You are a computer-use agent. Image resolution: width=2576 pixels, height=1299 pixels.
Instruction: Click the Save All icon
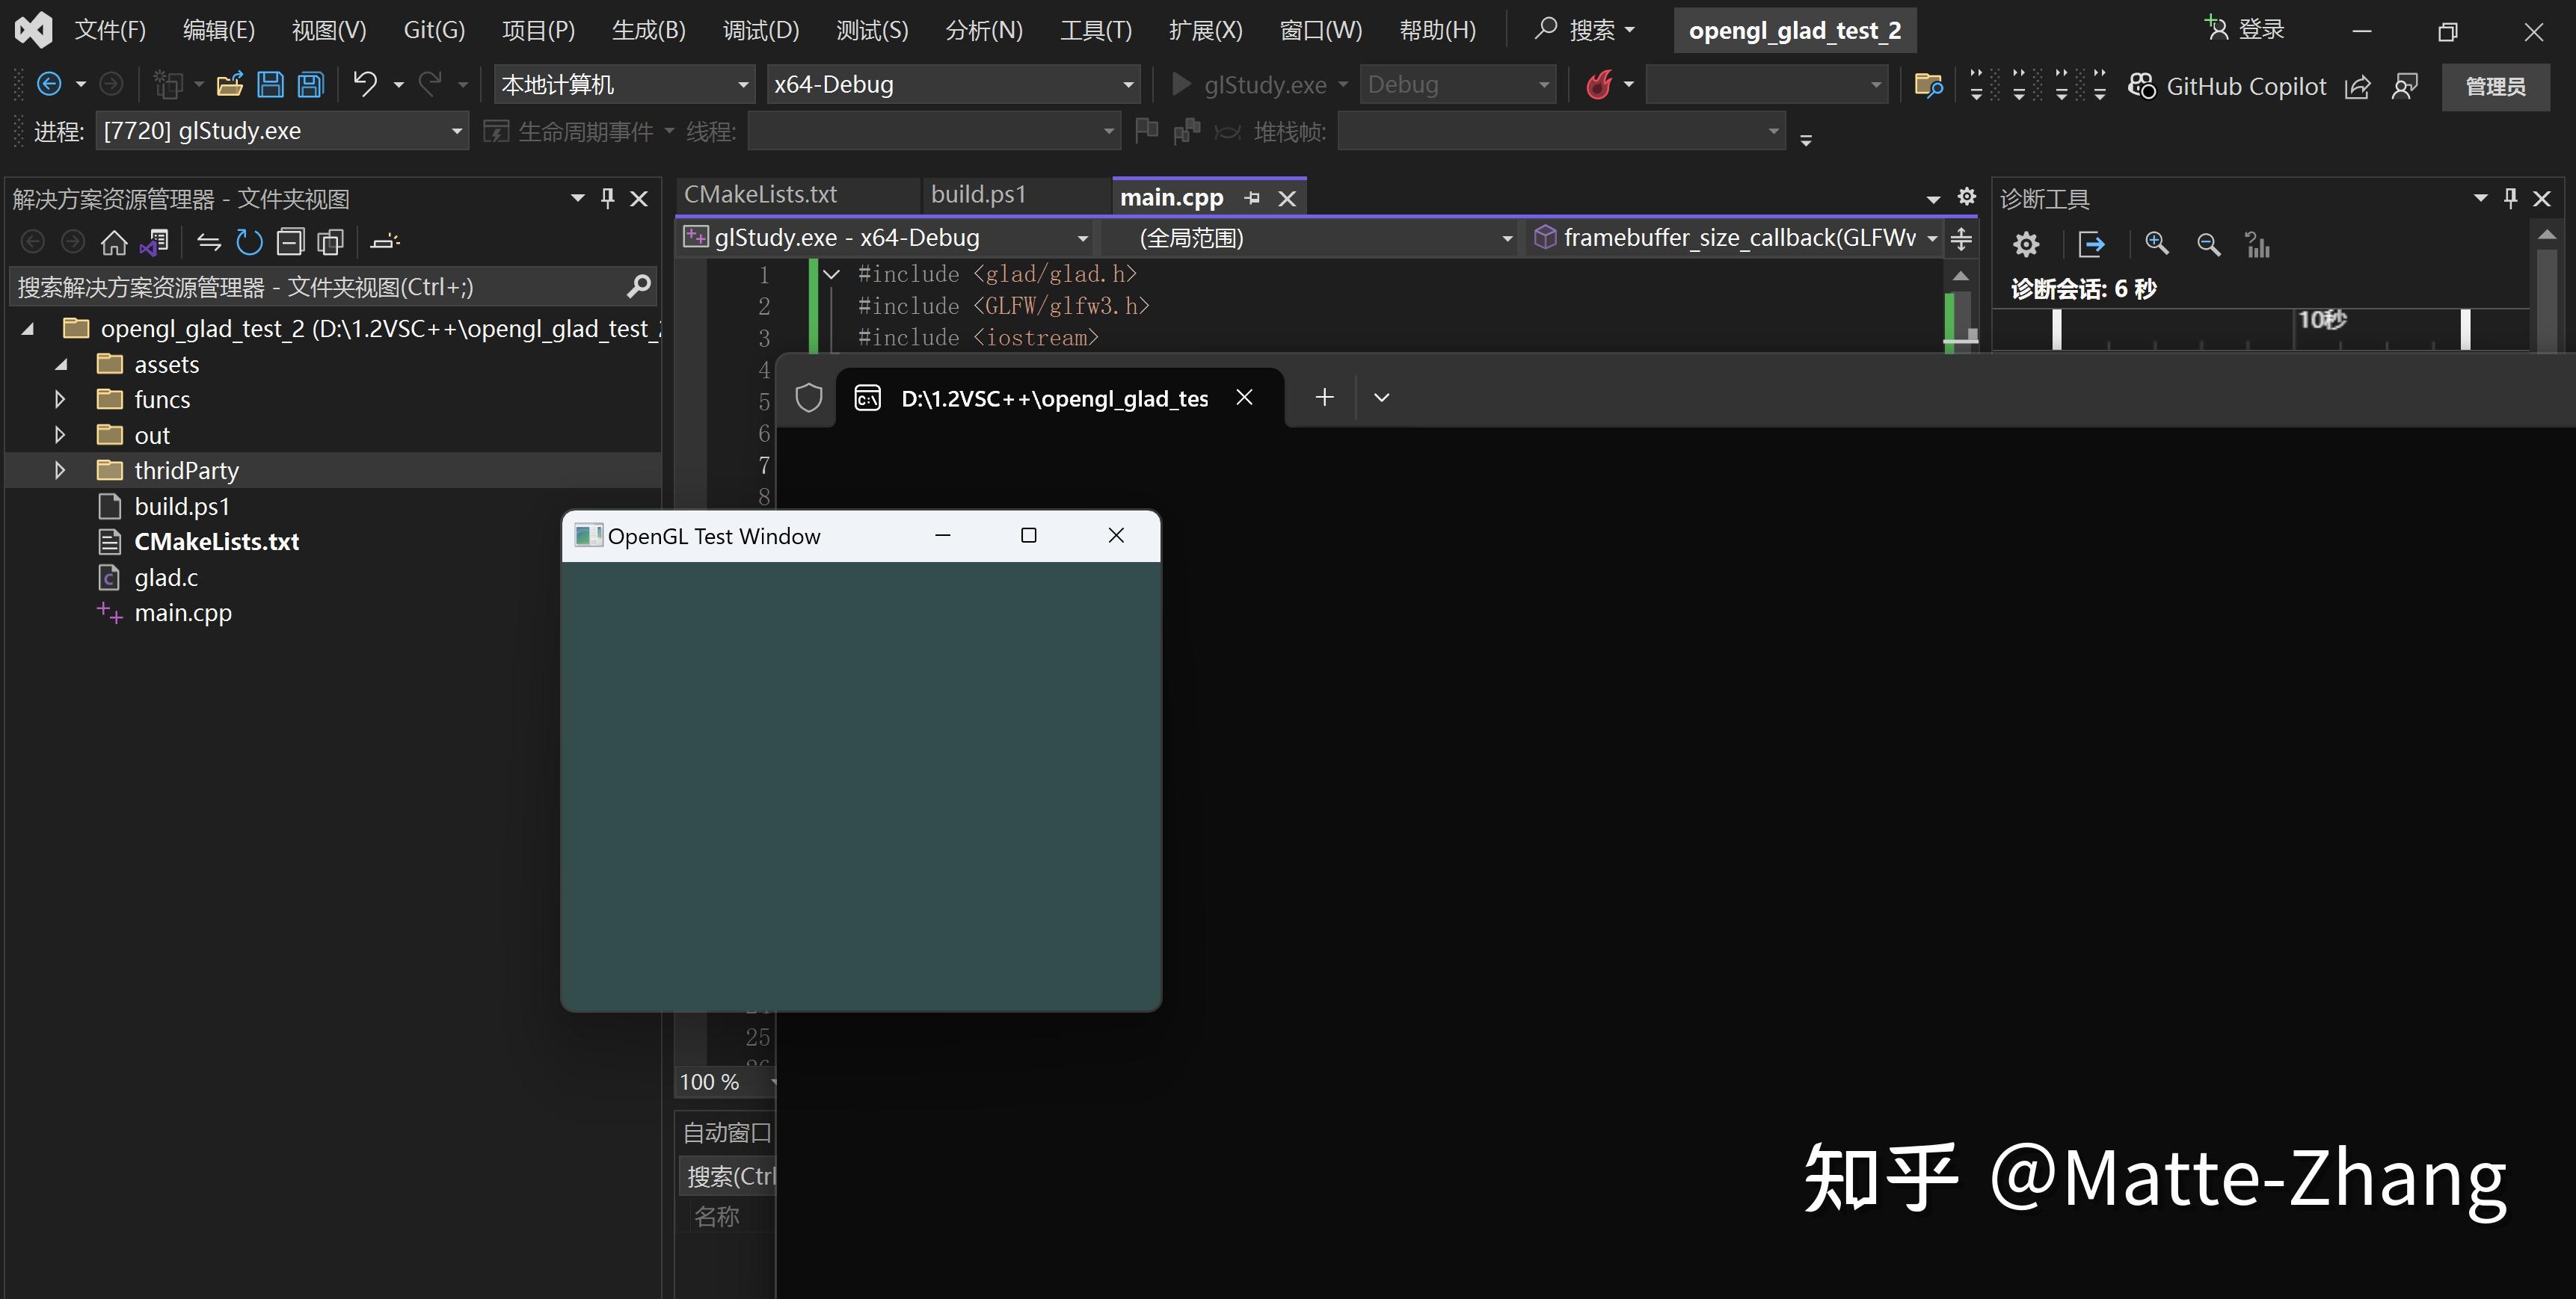(310, 84)
